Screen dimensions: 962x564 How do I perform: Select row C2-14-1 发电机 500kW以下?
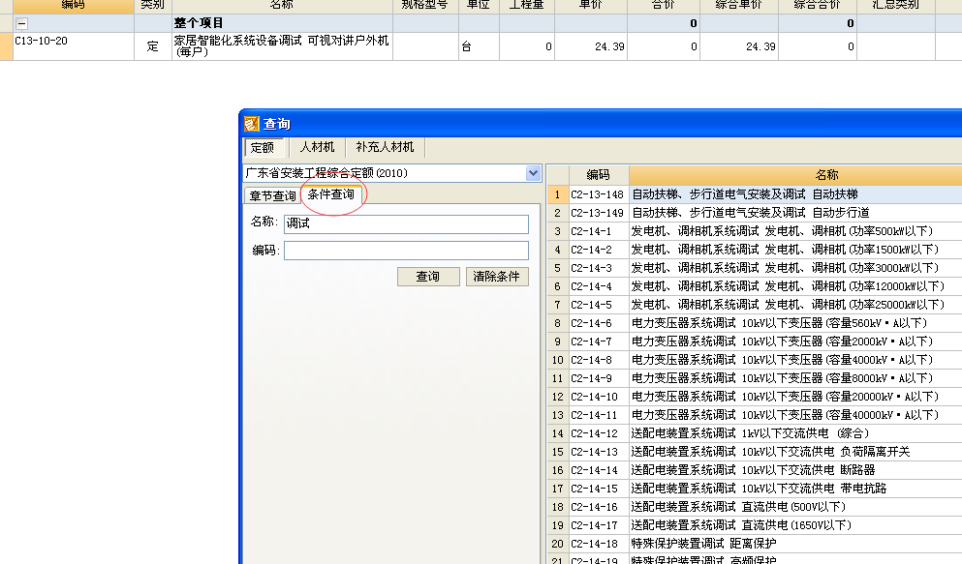click(755, 231)
